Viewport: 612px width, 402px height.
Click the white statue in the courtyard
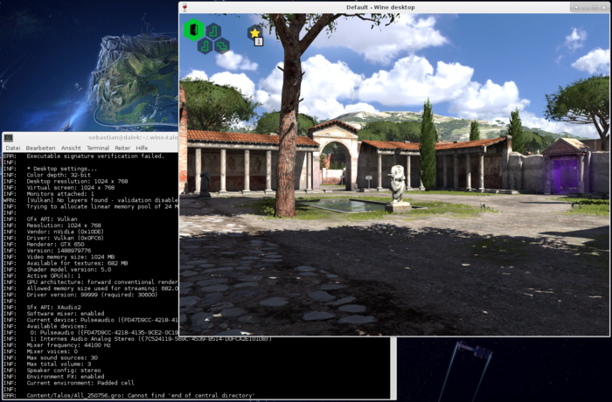(x=398, y=185)
